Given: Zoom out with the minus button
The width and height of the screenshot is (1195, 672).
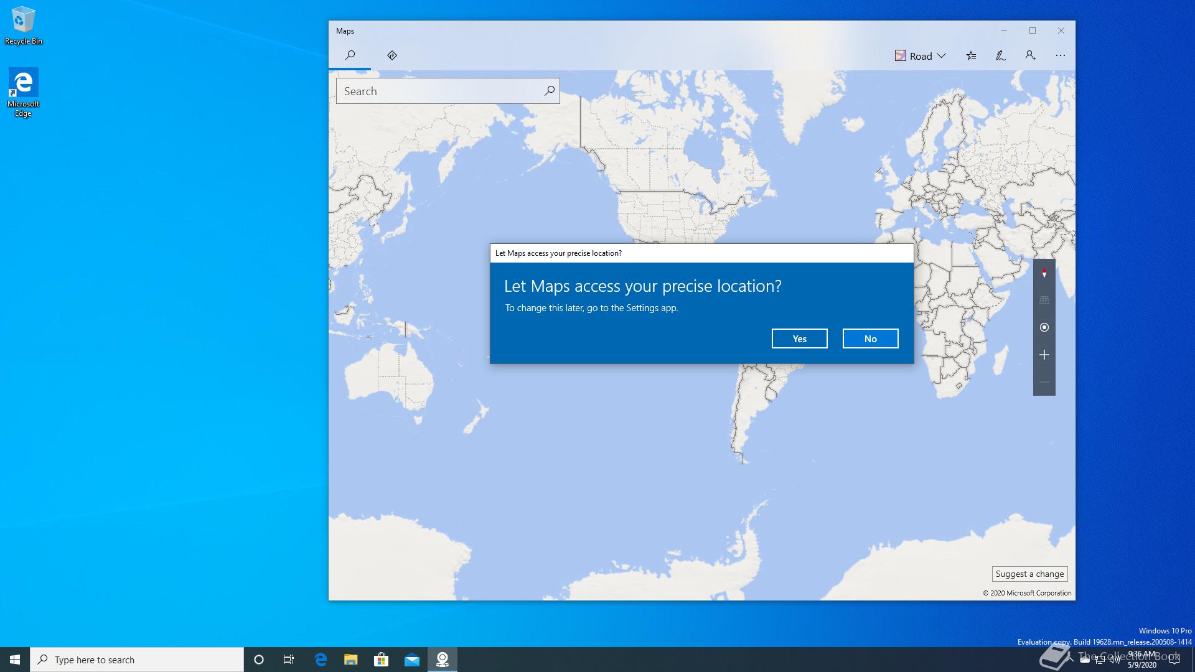Looking at the screenshot, I should (x=1044, y=382).
